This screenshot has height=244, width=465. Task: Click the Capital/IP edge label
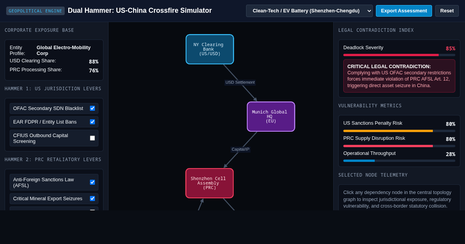240,149
